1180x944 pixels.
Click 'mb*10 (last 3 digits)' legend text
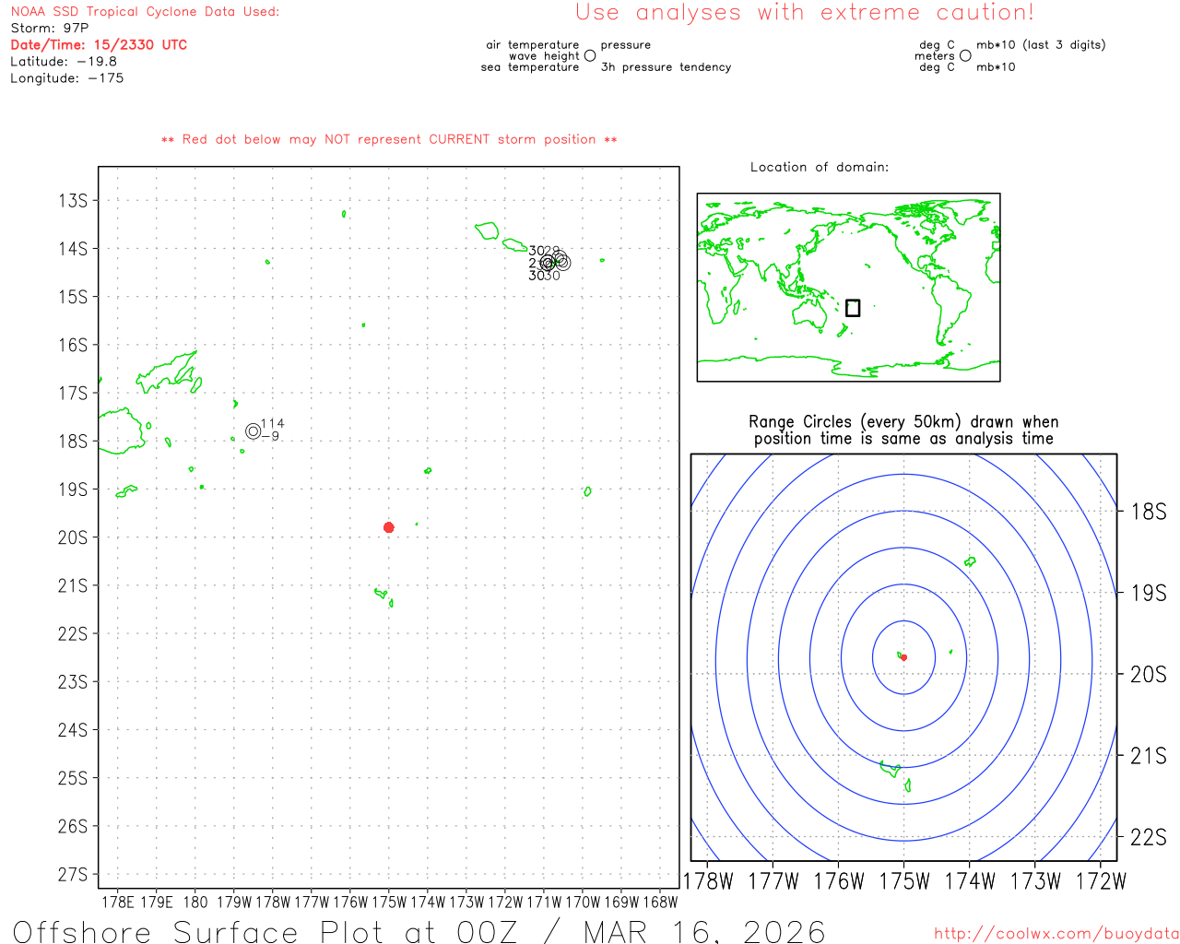tap(1041, 44)
